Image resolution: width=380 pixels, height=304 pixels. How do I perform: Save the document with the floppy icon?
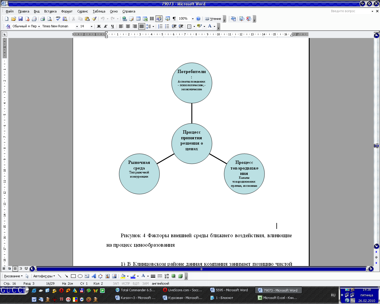(x=20, y=19)
